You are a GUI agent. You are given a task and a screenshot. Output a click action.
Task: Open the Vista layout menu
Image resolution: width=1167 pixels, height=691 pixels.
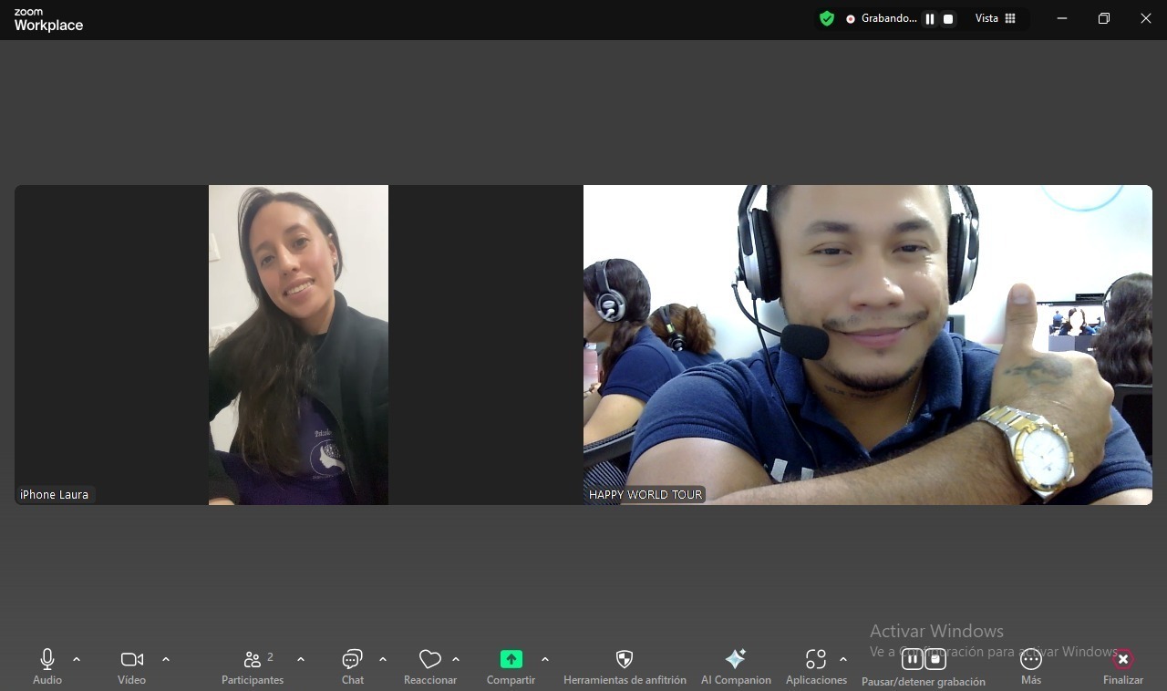[996, 18]
